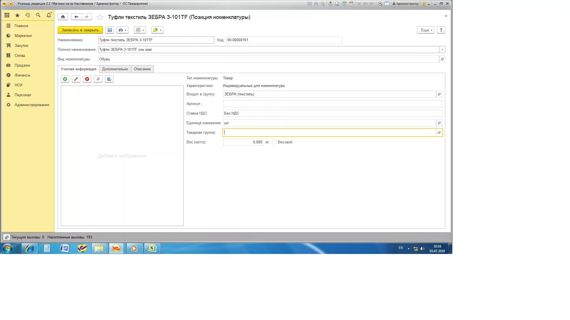Open the sections grid menu icon

pyautogui.click(x=7, y=15)
